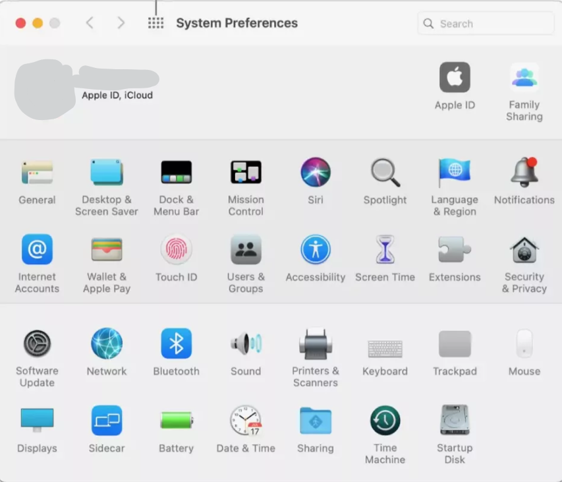562x482 pixels.
Task: Go back with the left chevron
Action: click(x=90, y=23)
